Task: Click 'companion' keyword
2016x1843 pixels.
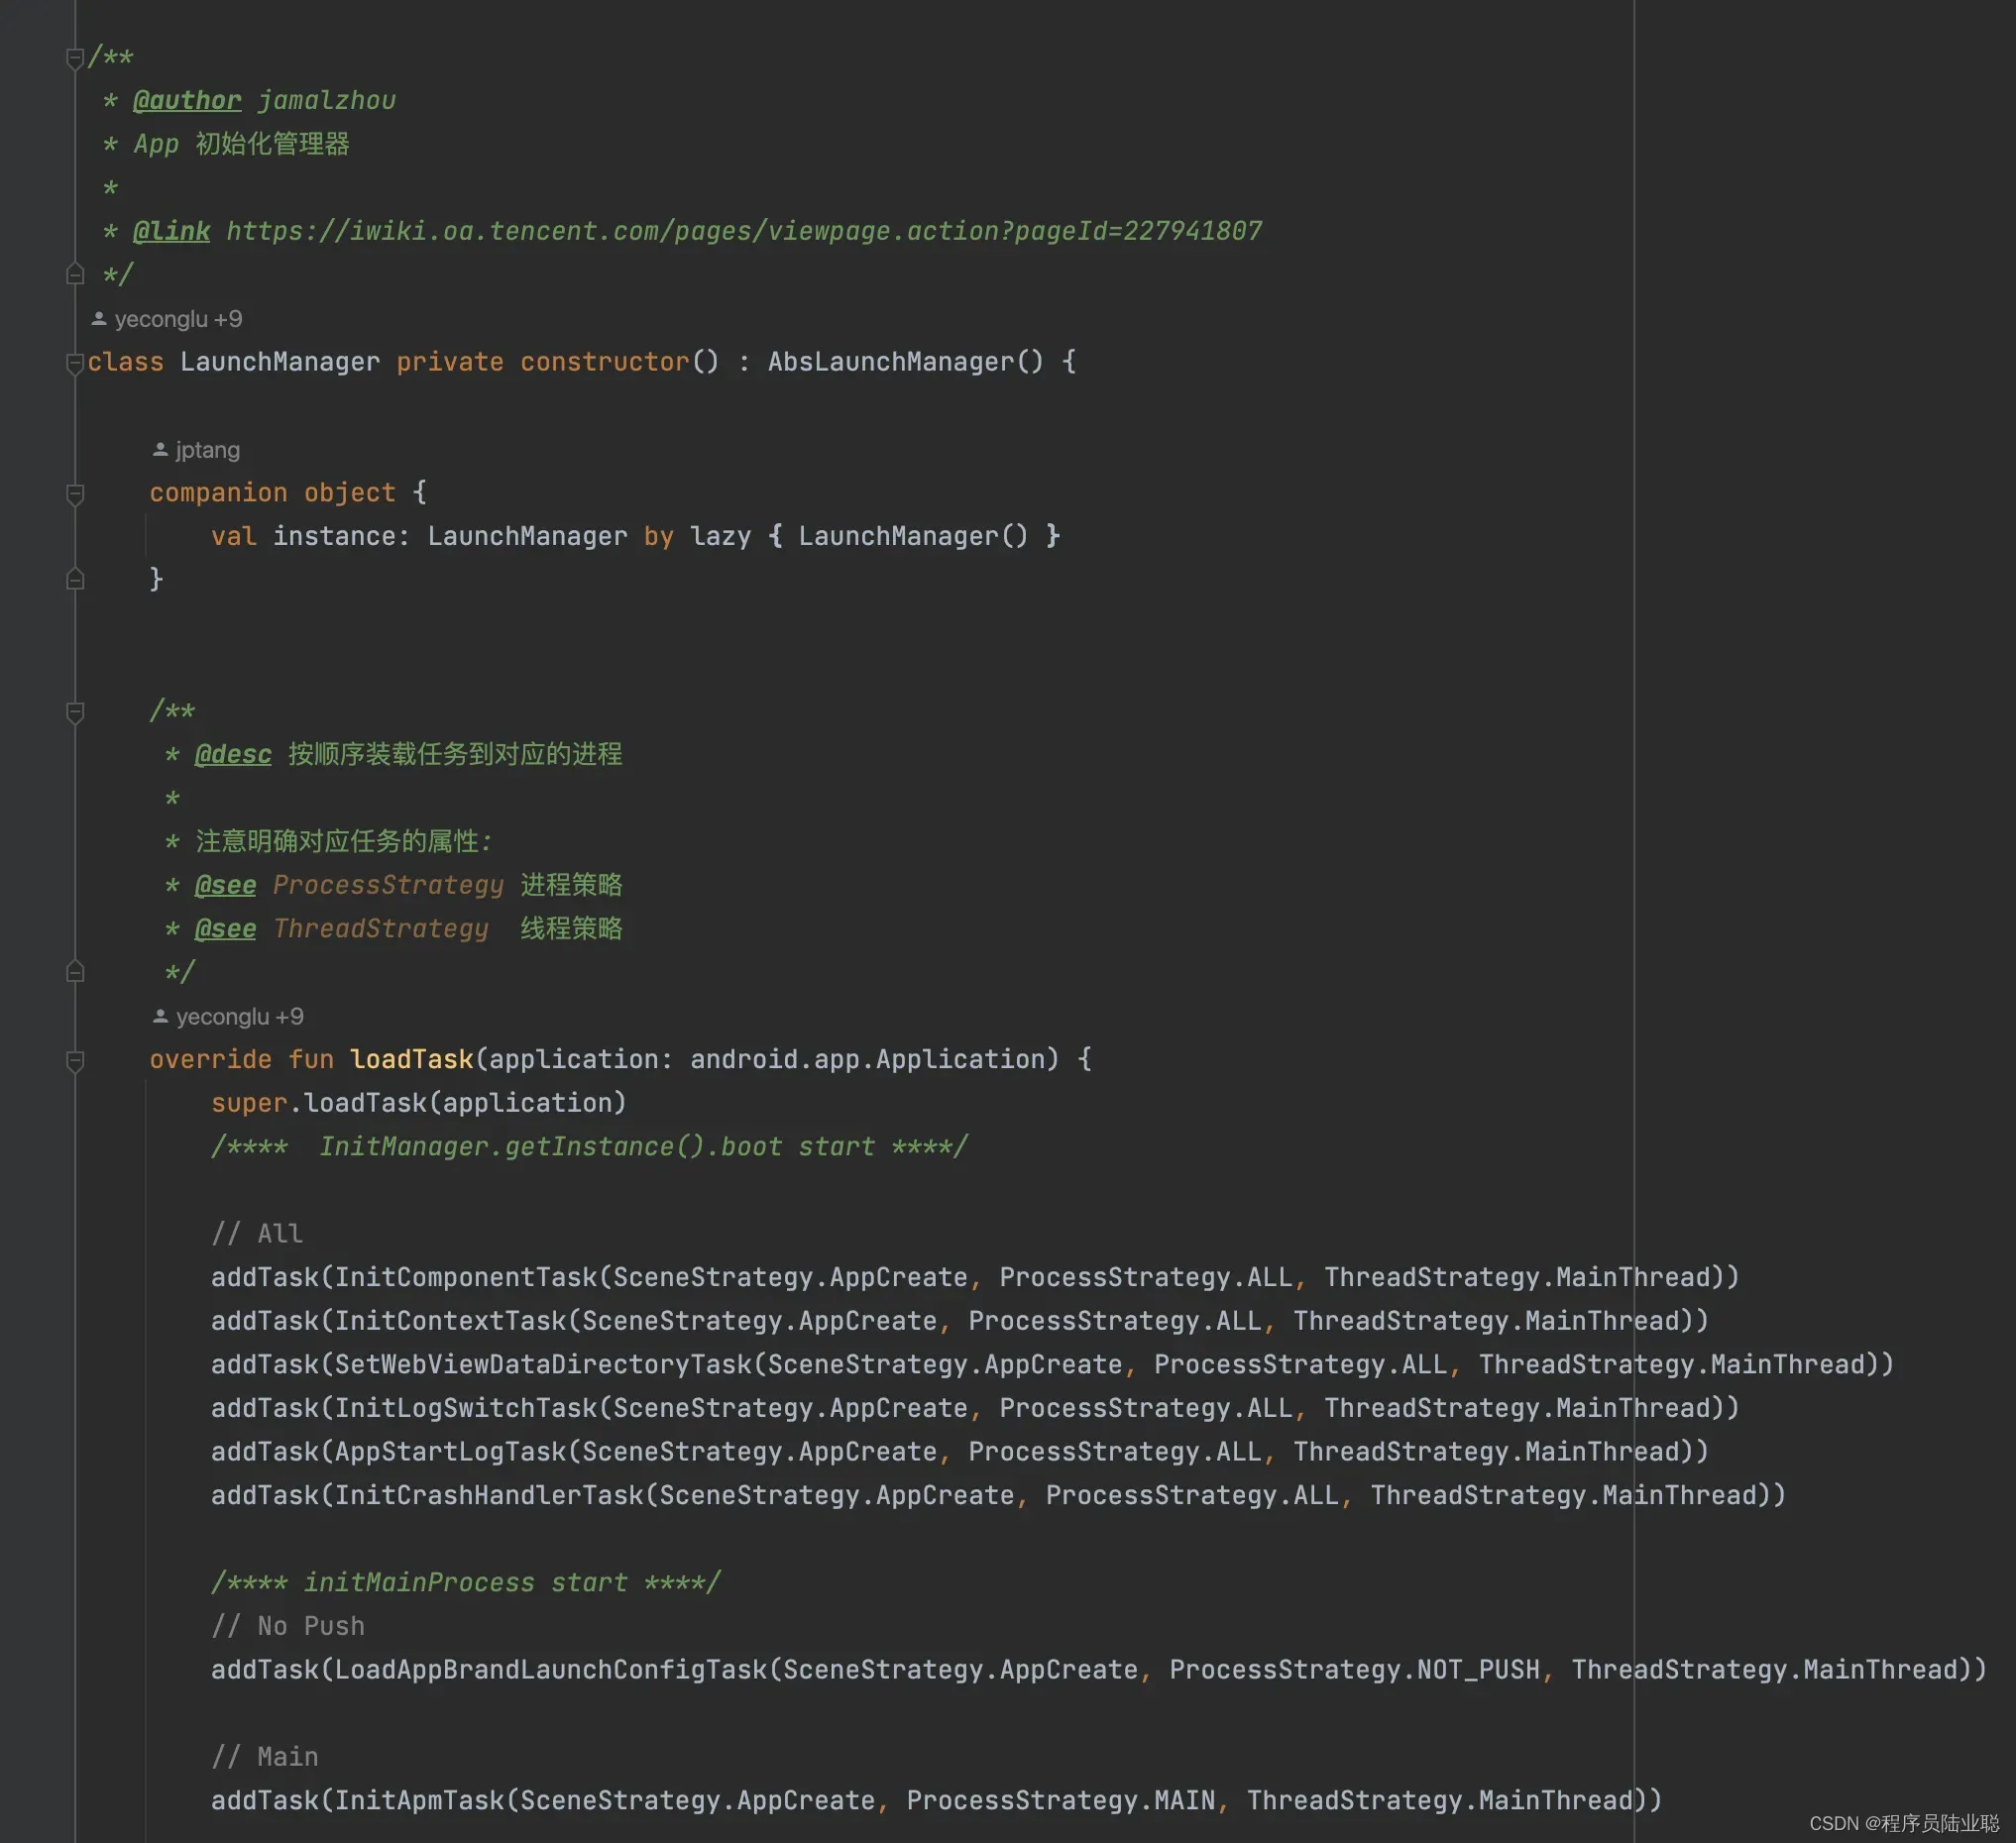Action: [x=218, y=492]
